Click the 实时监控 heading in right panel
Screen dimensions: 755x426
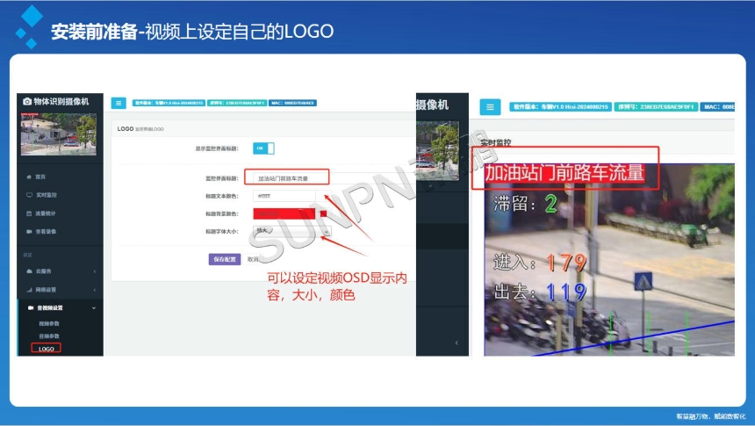click(495, 142)
